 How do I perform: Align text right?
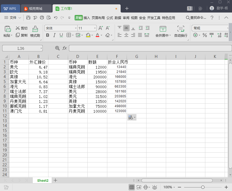tap(133, 35)
